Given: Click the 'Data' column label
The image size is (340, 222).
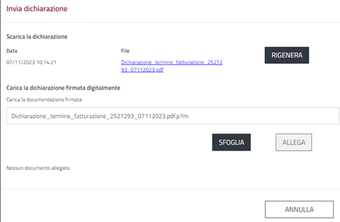Looking at the screenshot, I should coord(11,51).
